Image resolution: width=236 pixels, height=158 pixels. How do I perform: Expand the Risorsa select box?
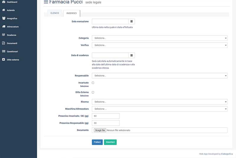[160, 102]
